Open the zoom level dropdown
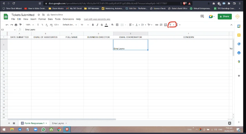This screenshot has width=246, height=134. pos(30,25)
